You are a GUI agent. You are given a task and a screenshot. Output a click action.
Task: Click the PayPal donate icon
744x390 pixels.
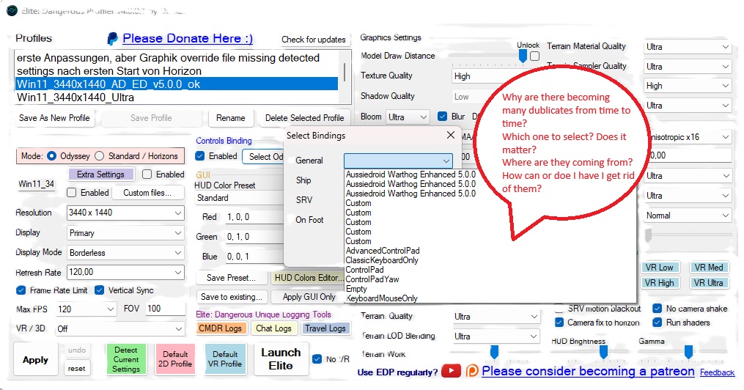click(x=112, y=38)
